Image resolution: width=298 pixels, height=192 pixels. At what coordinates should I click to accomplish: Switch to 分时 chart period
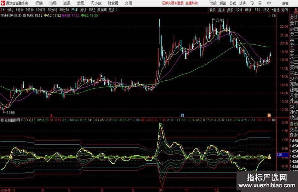click(x=10, y=10)
